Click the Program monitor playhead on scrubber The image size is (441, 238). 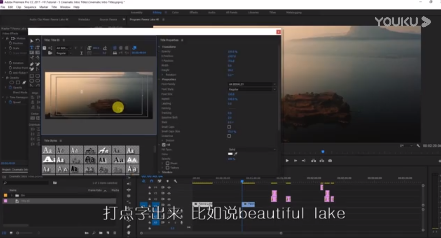(x=323, y=152)
